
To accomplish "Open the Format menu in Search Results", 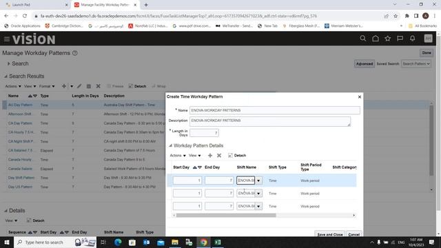I will coord(47,86).
